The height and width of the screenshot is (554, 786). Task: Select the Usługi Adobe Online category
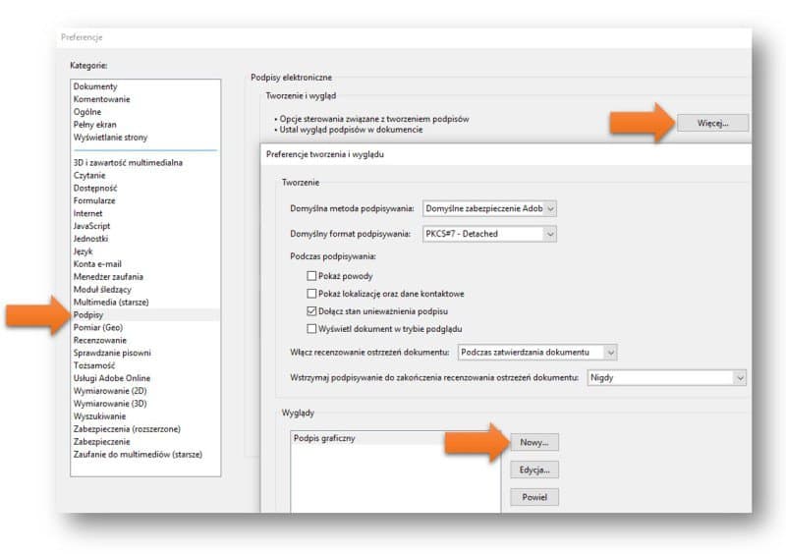click(144, 378)
